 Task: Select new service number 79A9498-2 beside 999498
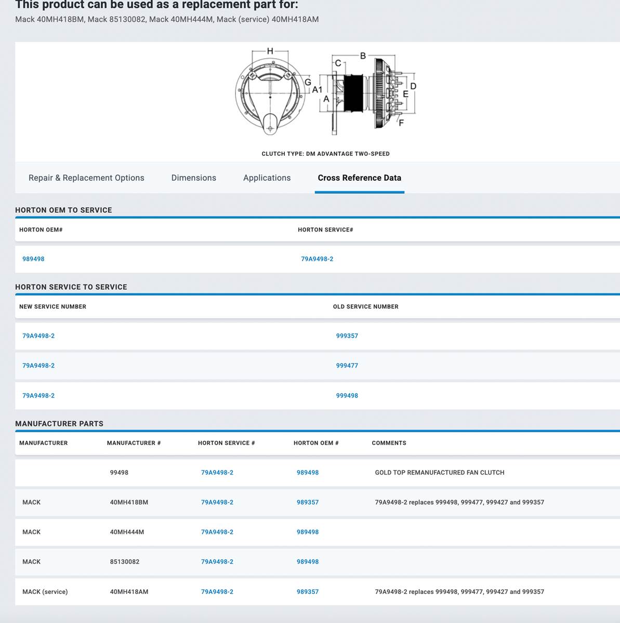coord(38,396)
